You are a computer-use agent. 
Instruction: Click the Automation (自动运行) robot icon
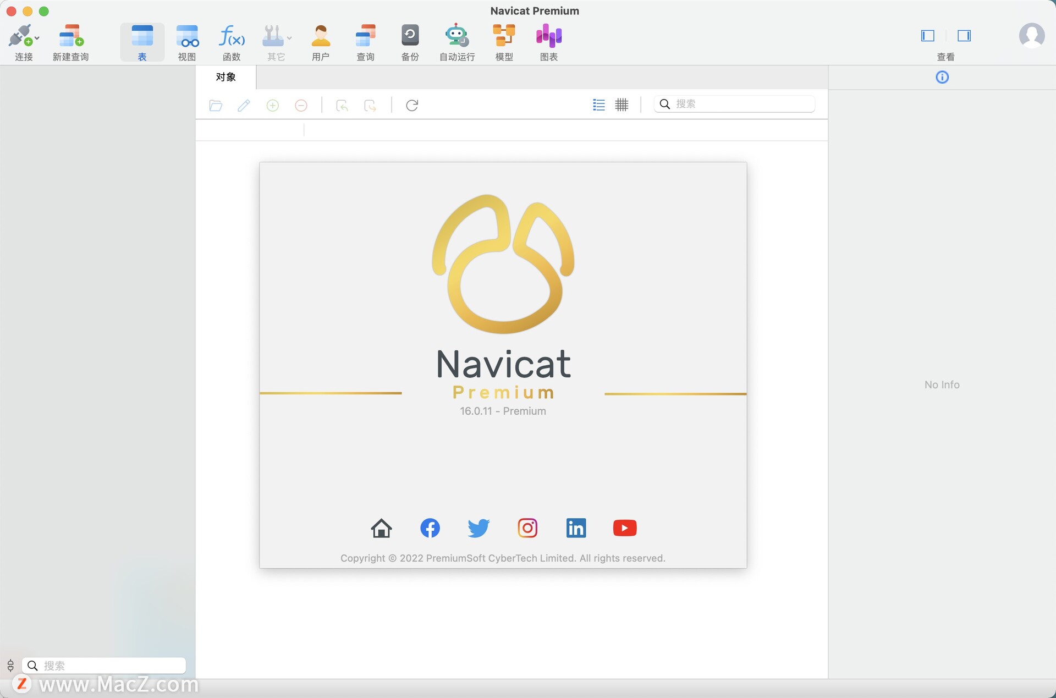pos(457,36)
